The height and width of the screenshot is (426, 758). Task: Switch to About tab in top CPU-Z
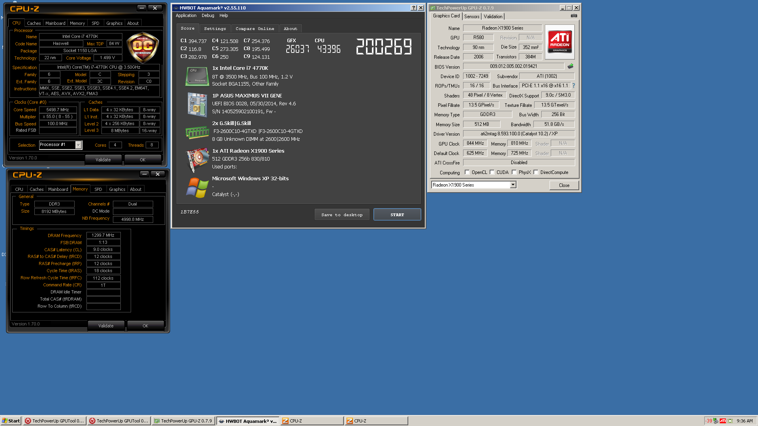[133, 23]
